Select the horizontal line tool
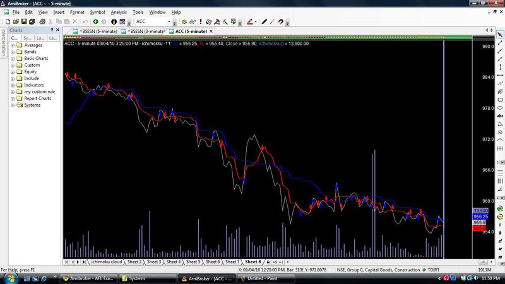This screenshot has height=284, width=505. click(x=500, y=75)
